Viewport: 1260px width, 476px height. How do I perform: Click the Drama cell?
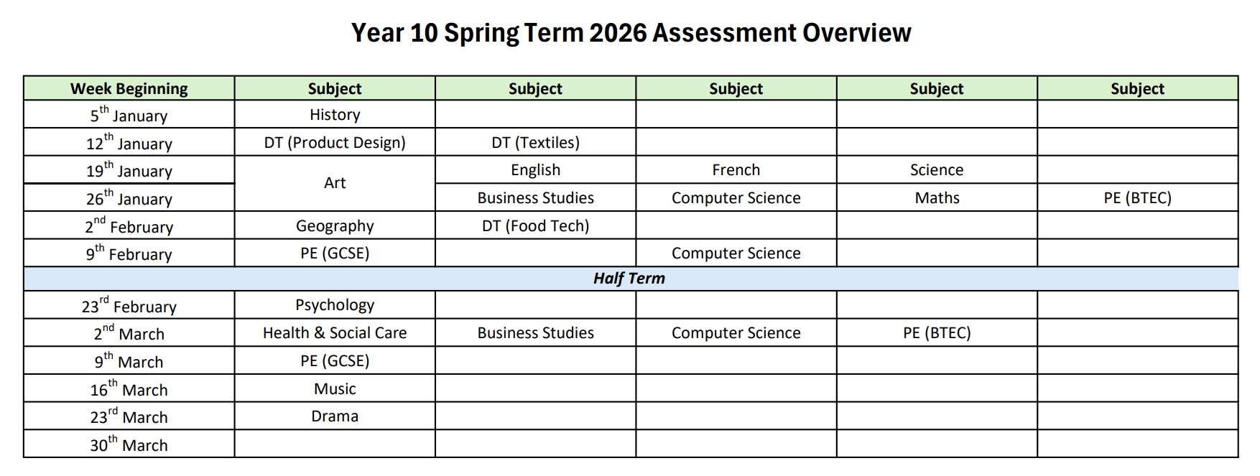335,416
